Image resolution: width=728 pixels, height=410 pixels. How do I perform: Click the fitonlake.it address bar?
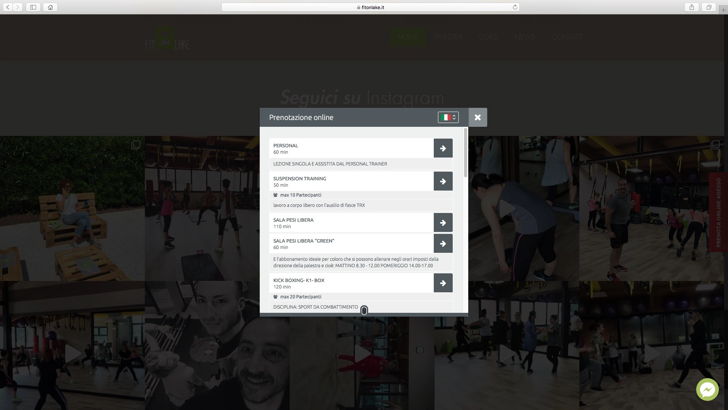(x=370, y=7)
